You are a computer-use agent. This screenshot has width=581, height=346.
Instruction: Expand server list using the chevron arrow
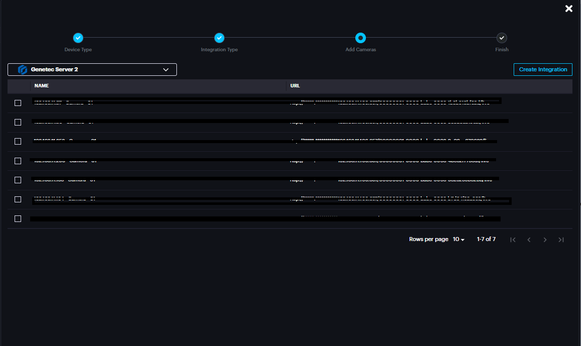[166, 70]
